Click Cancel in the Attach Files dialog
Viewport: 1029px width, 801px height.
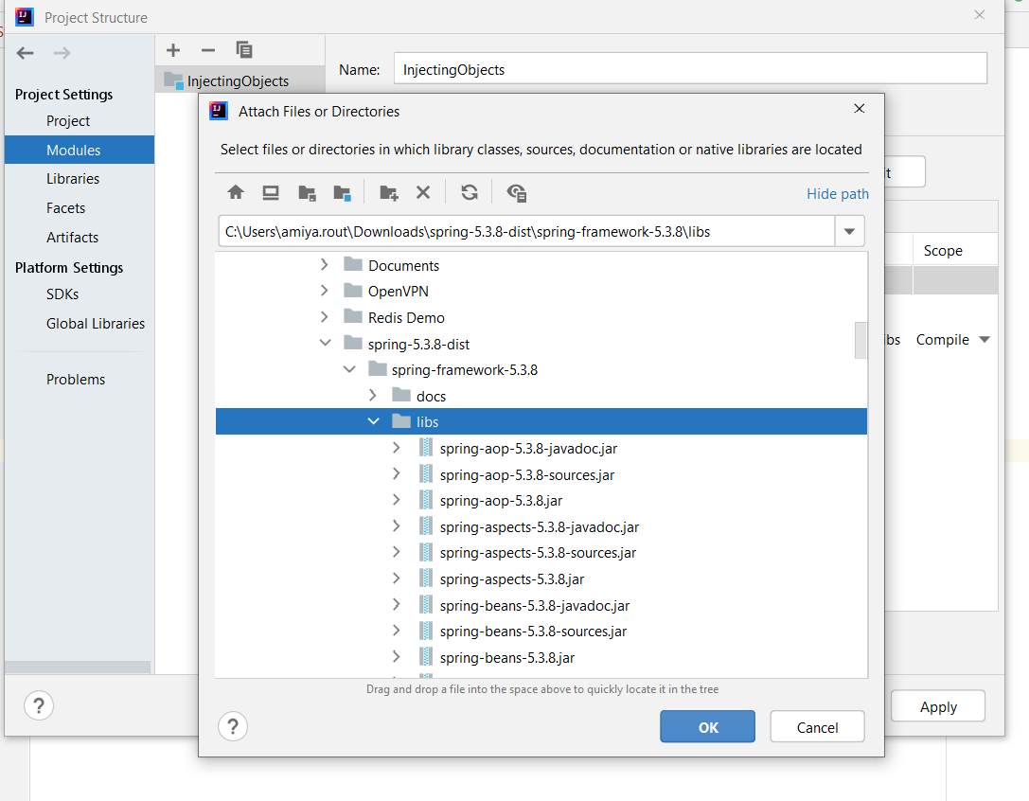[x=817, y=727]
